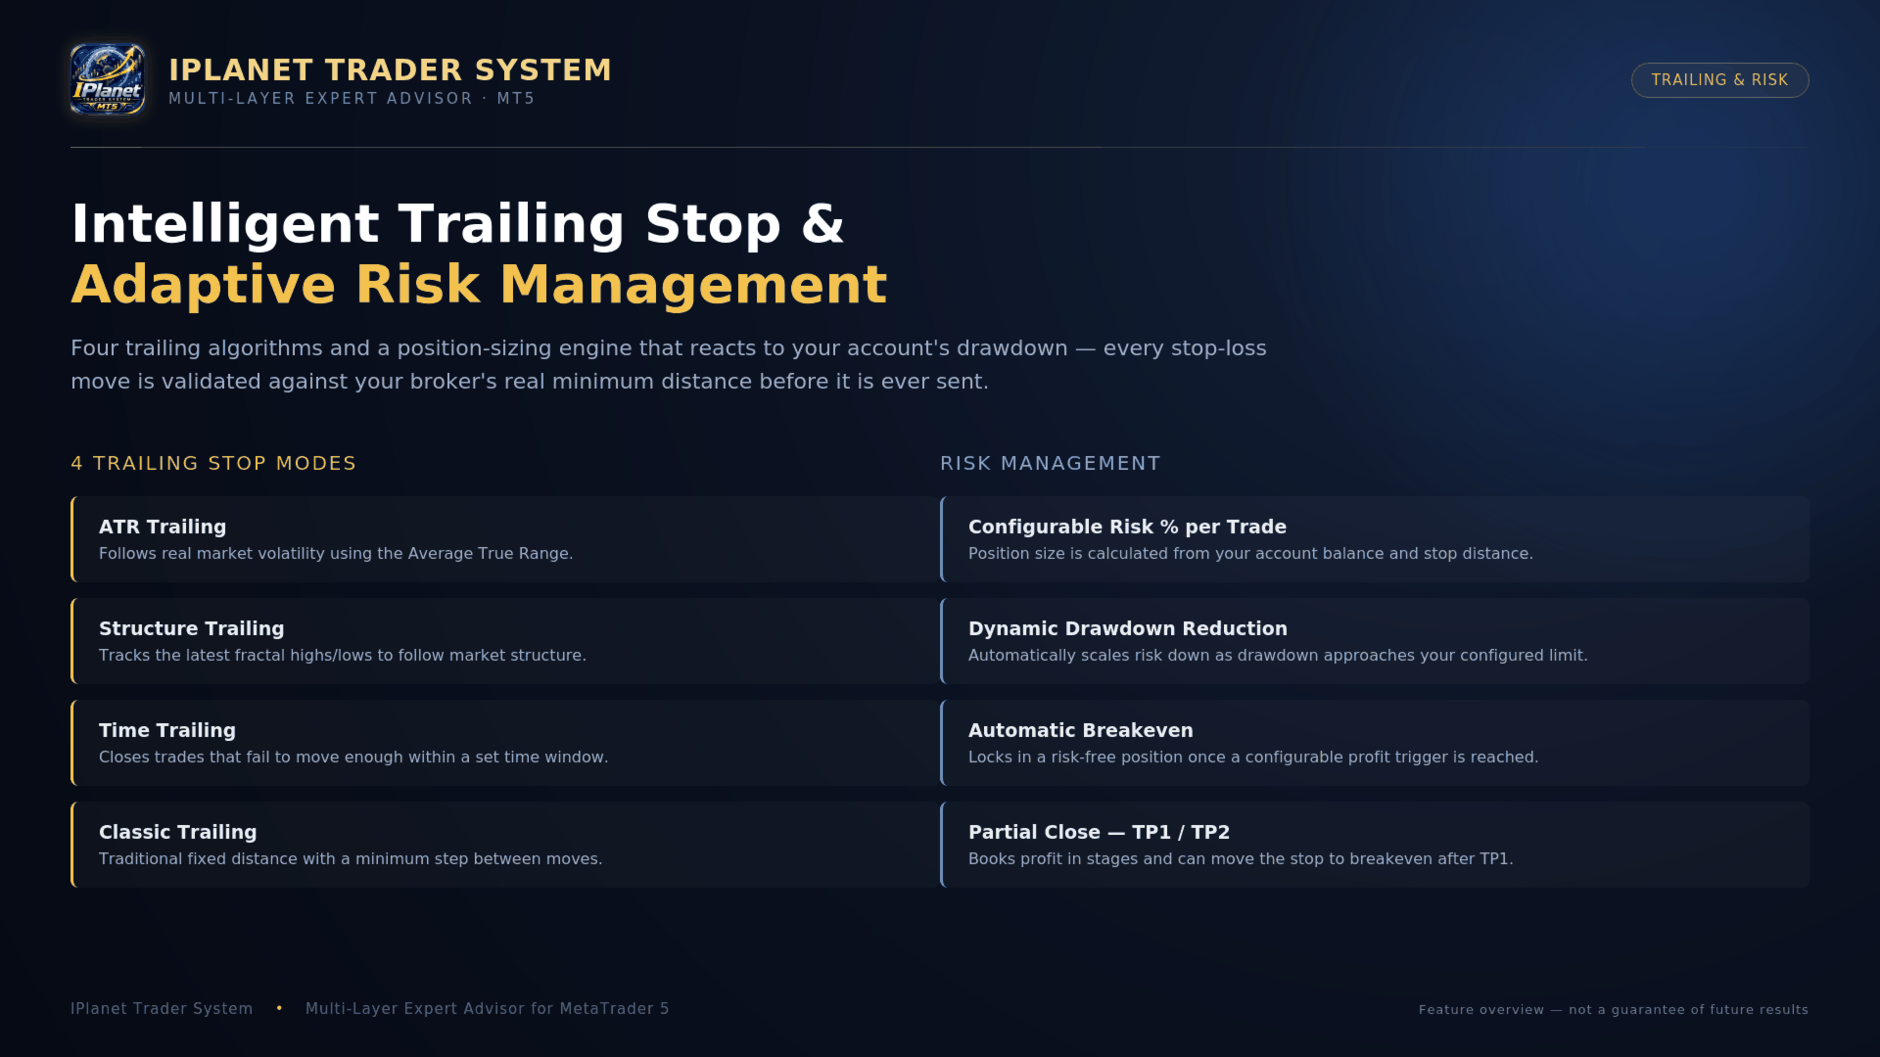Viewport: 1880px width, 1057px height.
Task: Select the Dynamic Drawdown Reduction title
Action: pyautogui.click(x=1127, y=628)
